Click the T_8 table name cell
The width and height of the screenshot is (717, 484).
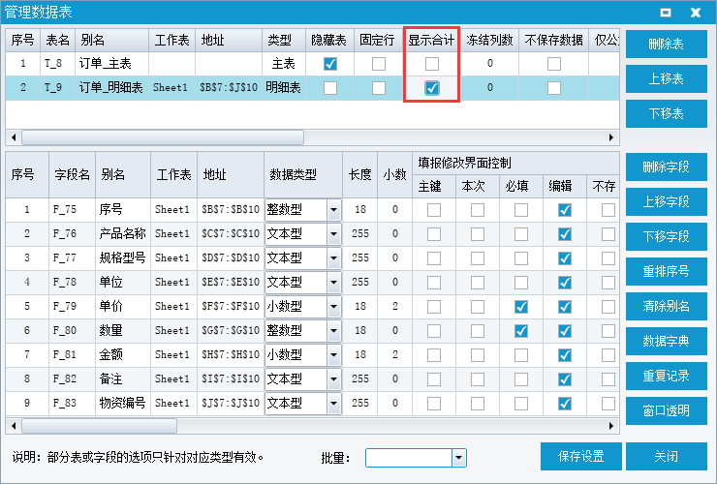[57, 64]
